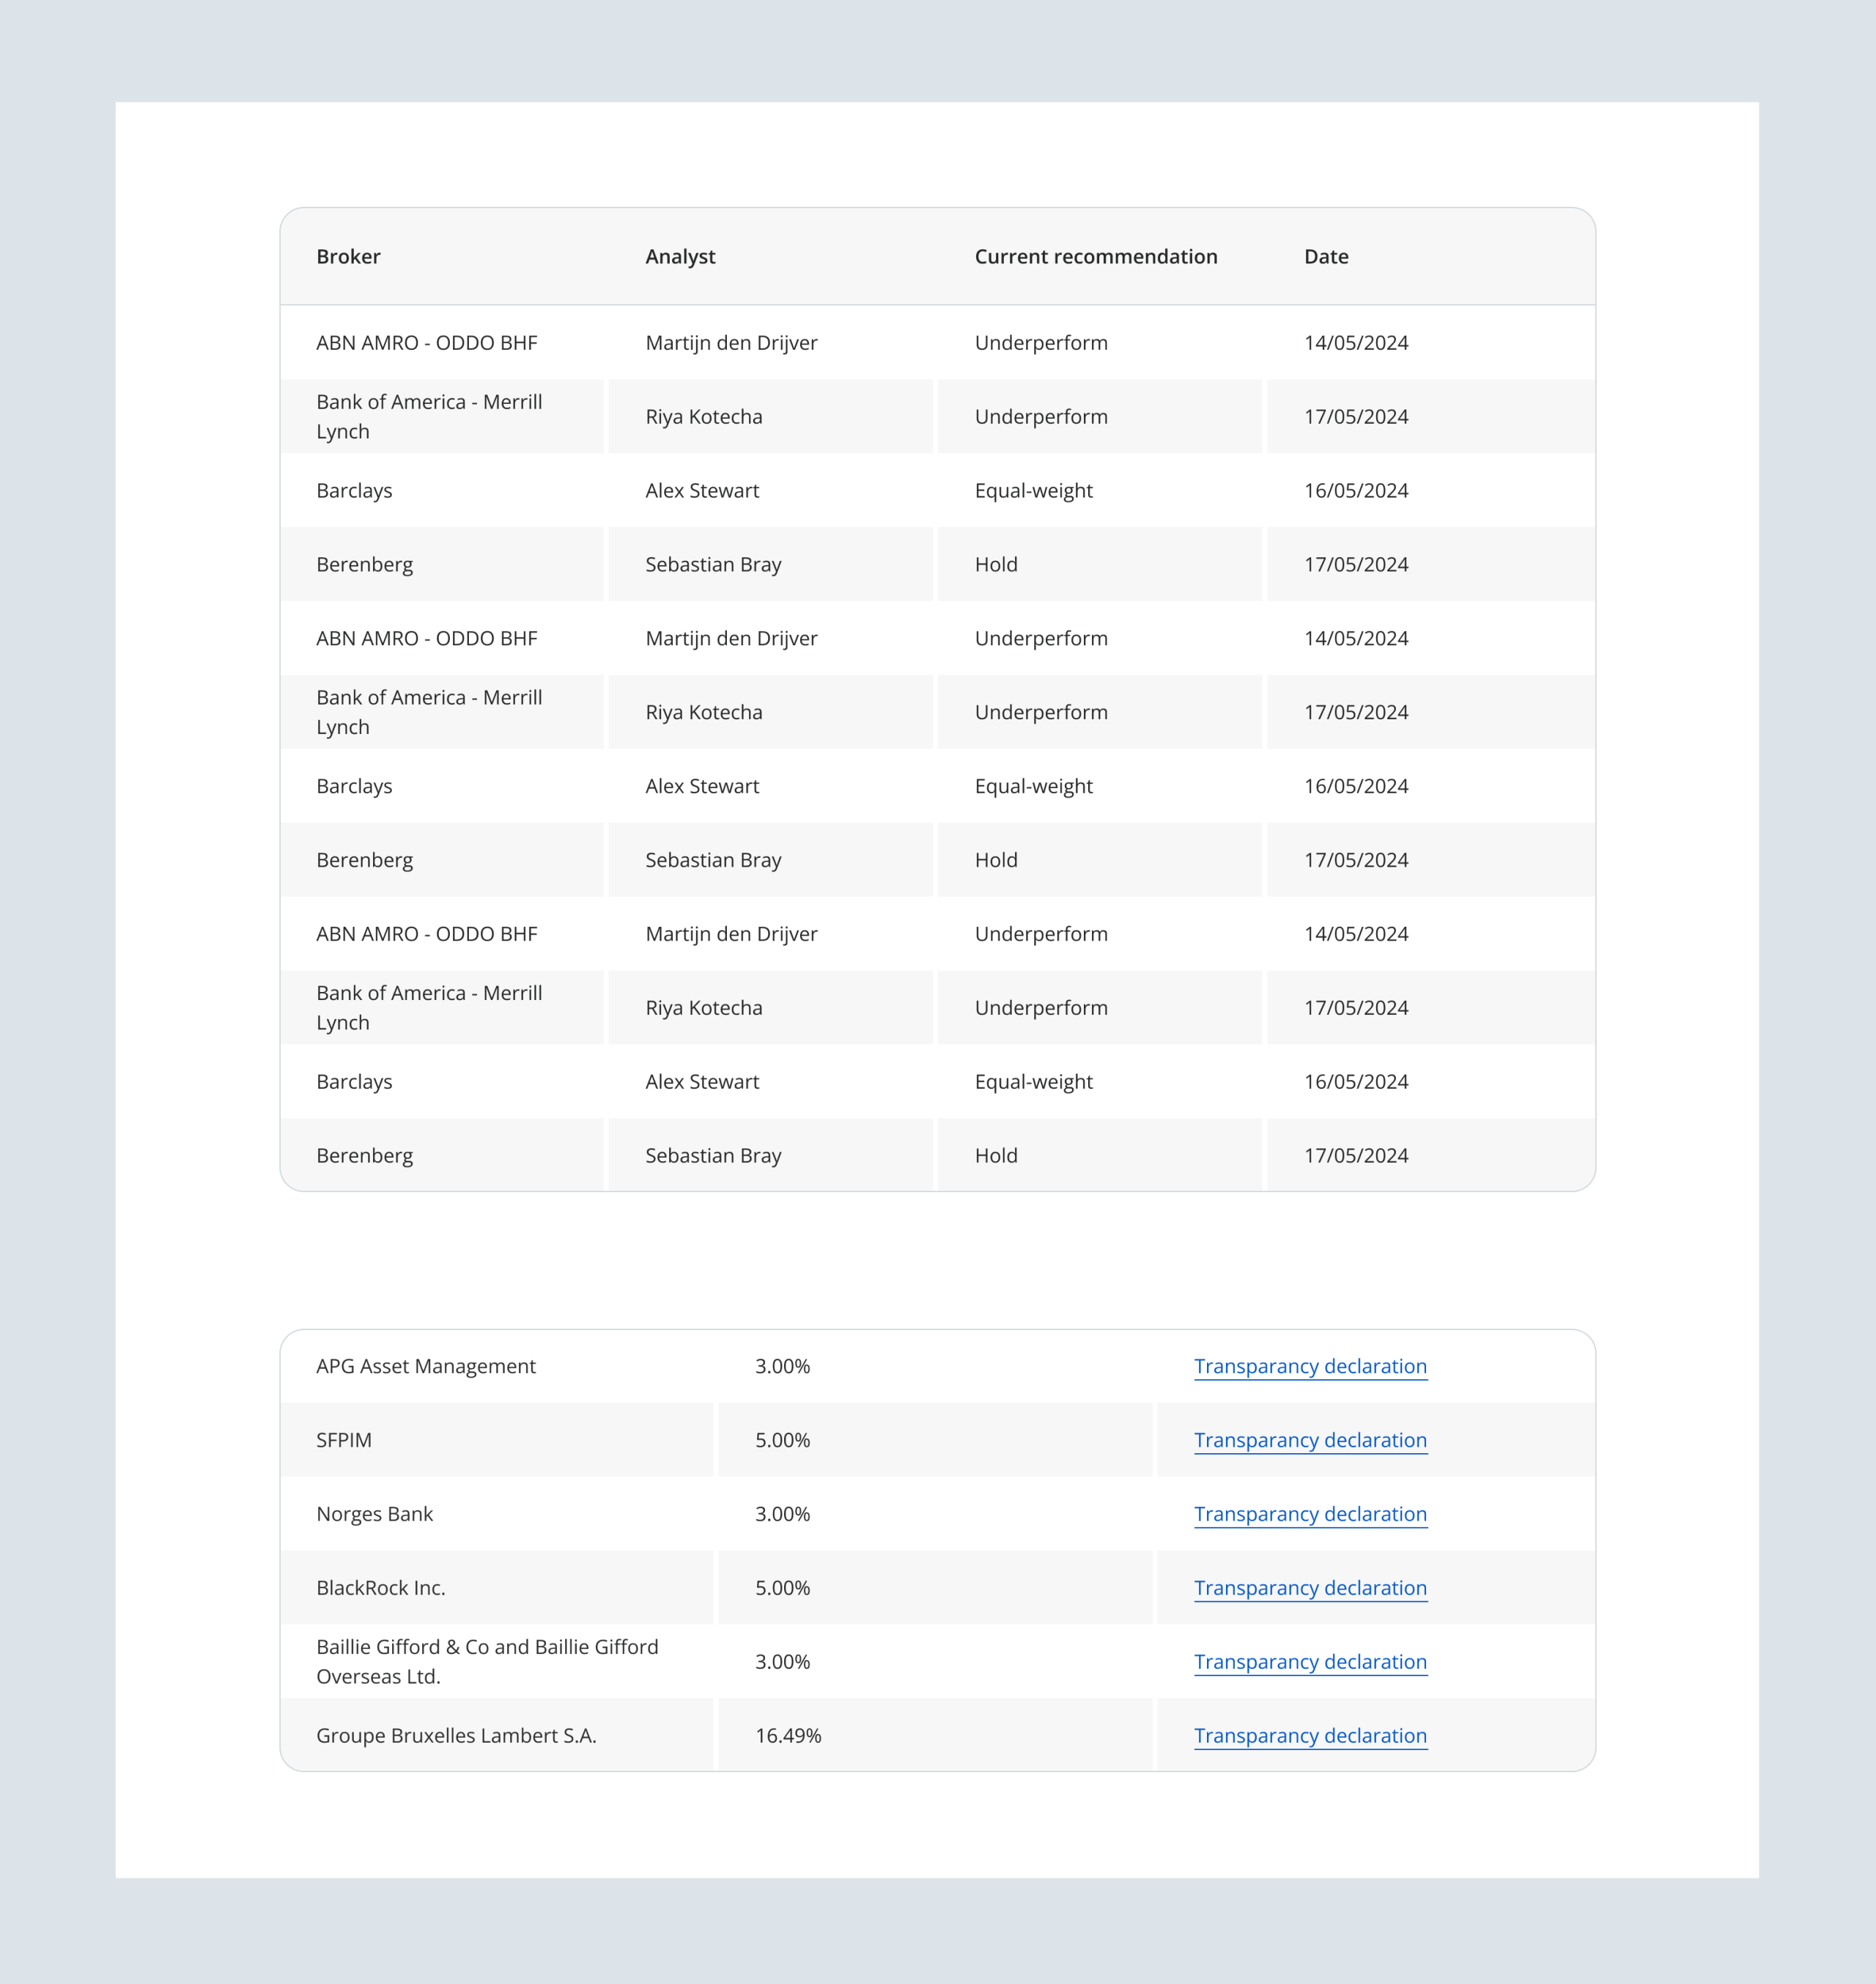Follow BlackRock Inc. Transparancy declaration link

1310,1588
